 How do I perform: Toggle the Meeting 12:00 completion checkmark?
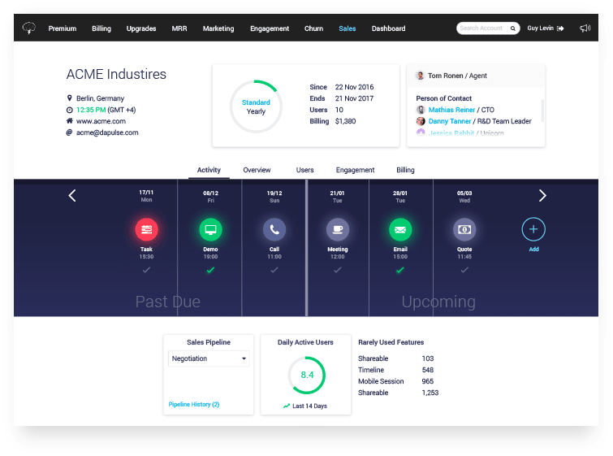338,270
